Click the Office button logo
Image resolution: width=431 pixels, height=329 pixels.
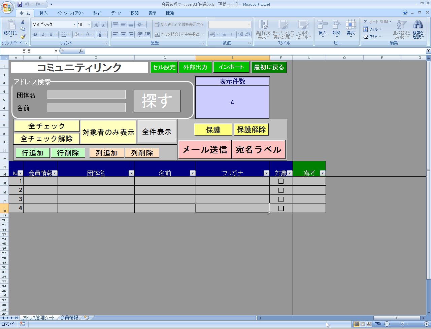tap(7, 7)
